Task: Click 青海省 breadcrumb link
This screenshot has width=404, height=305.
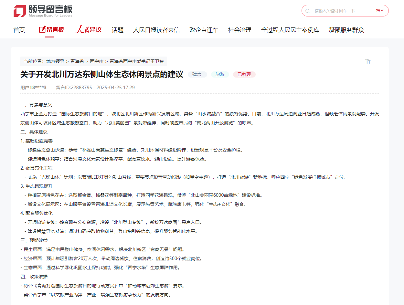Action: (x=77, y=61)
